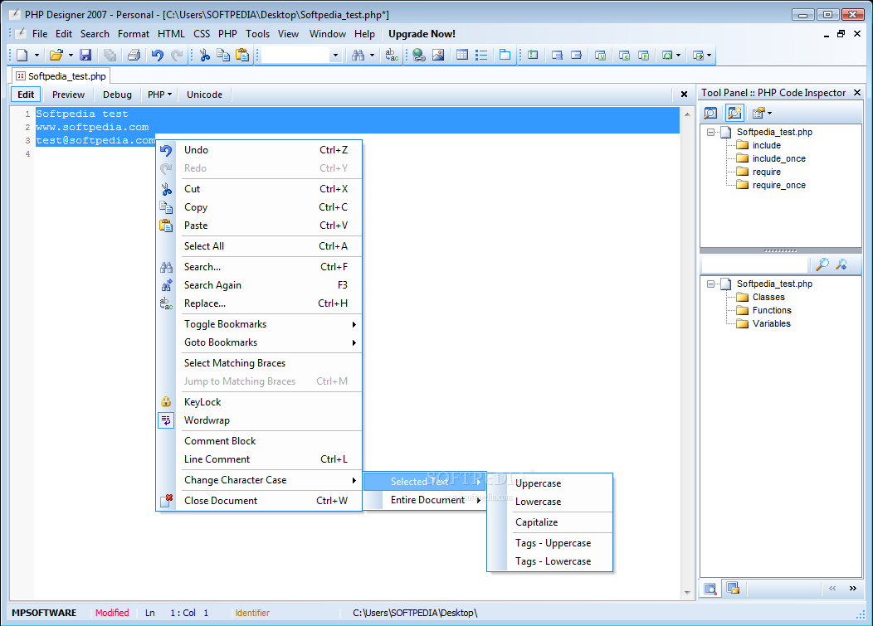The height and width of the screenshot is (626, 873).
Task: Click the Cut scissors toolbar icon
Action: point(204,55)
